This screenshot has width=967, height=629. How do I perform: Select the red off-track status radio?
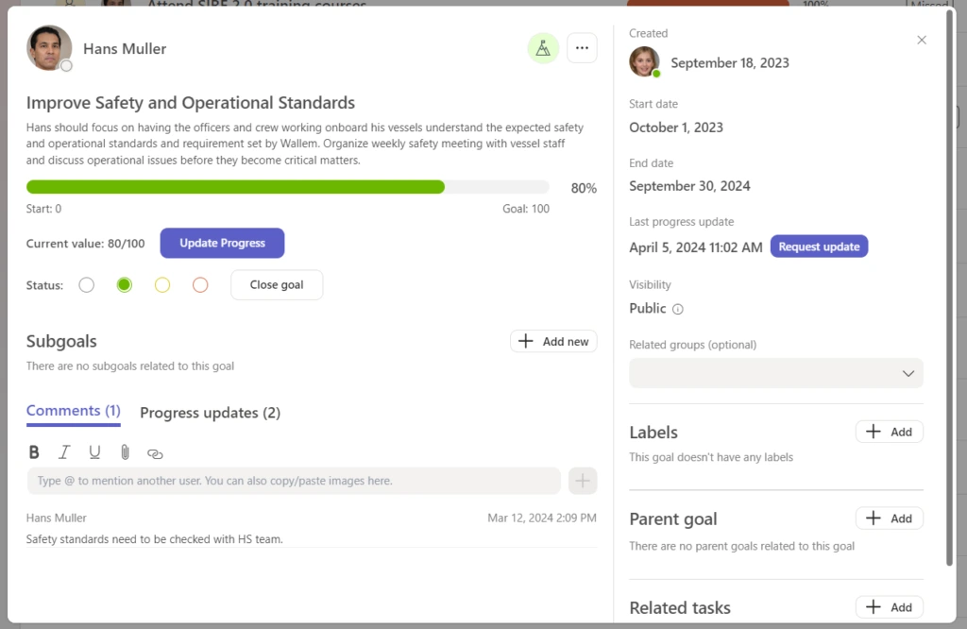point(200,285)
